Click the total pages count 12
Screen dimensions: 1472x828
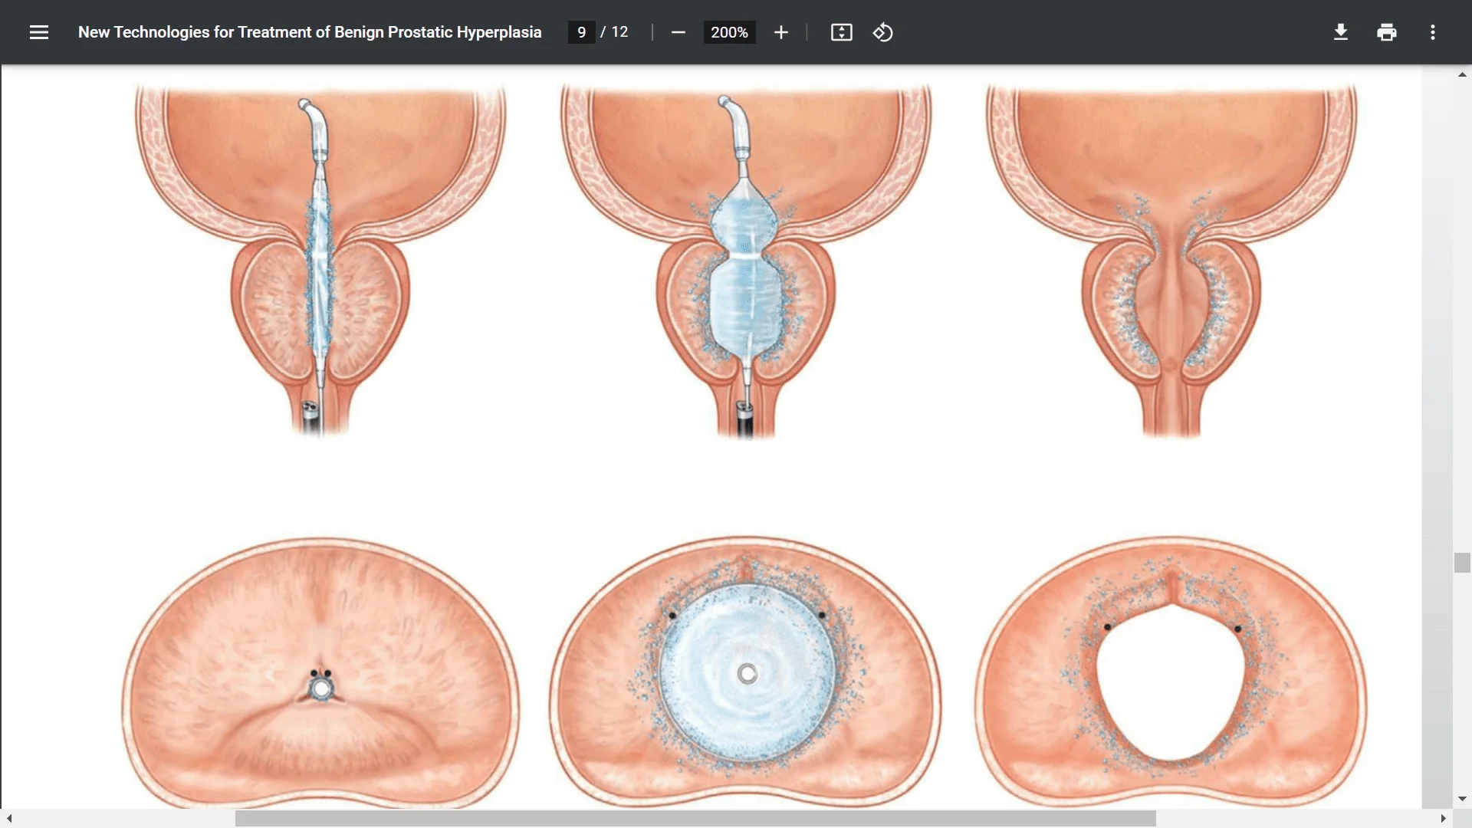coord(619,32)
